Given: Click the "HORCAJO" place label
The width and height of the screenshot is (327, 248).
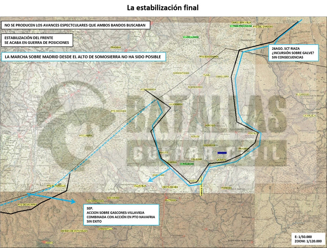Looking at the screenshot, I should (210, 125).
